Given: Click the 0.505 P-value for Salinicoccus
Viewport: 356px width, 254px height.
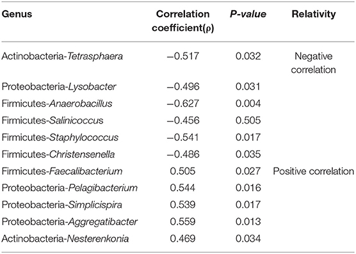Looking at the screenshot, I should 248,120.
